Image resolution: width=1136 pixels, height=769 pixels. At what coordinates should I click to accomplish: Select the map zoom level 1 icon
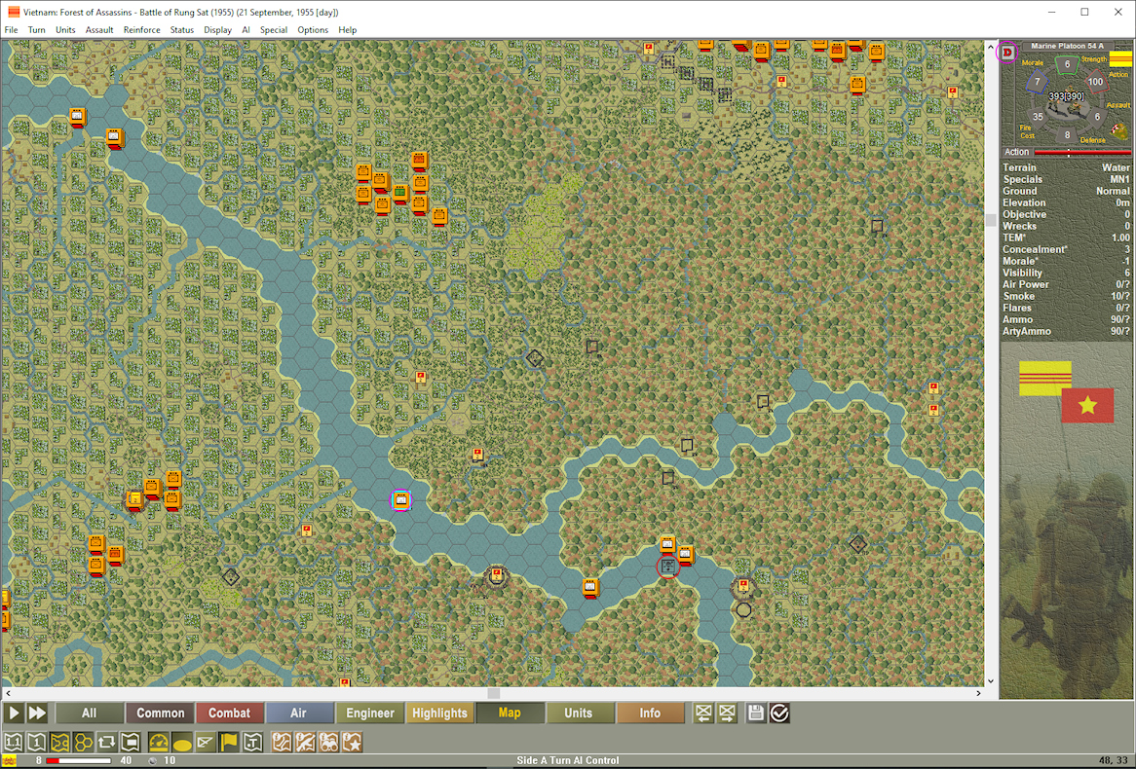click(x=36, y=742)
